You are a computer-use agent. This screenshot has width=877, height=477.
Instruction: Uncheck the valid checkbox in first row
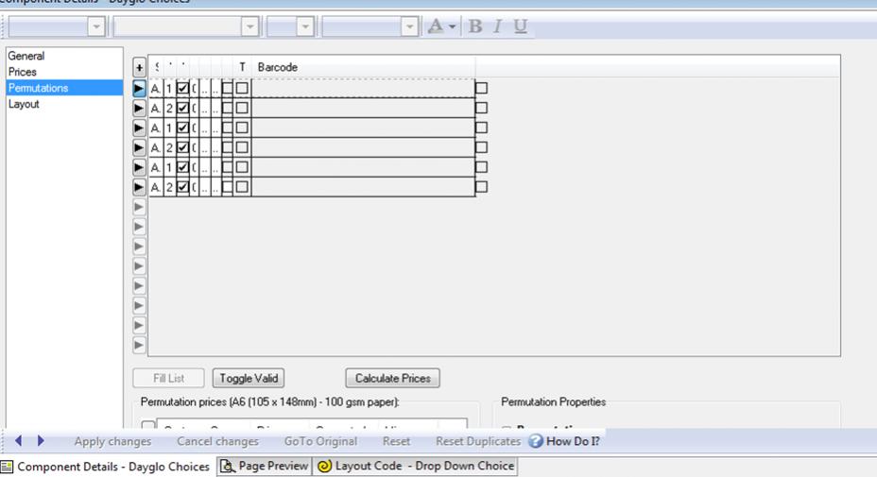coord(183,88)
